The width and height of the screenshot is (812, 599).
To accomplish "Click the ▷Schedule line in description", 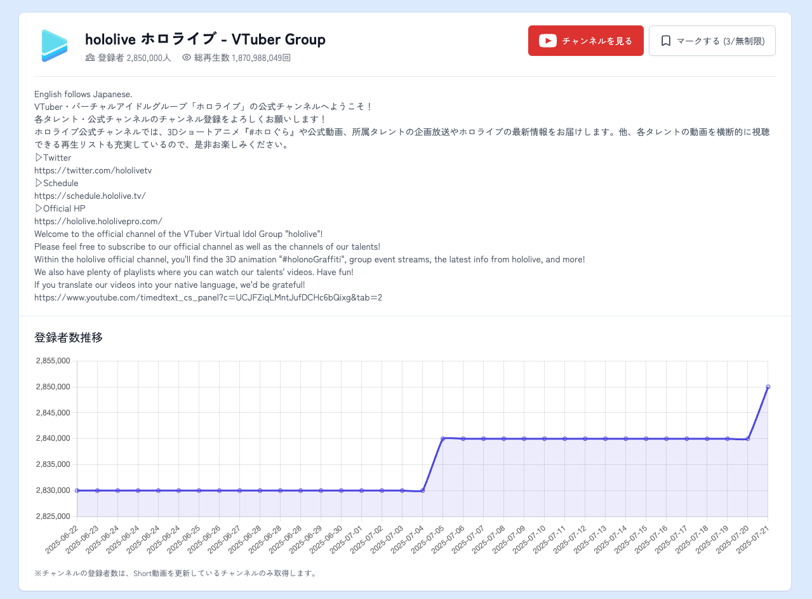I will click(x=57, y=183).
